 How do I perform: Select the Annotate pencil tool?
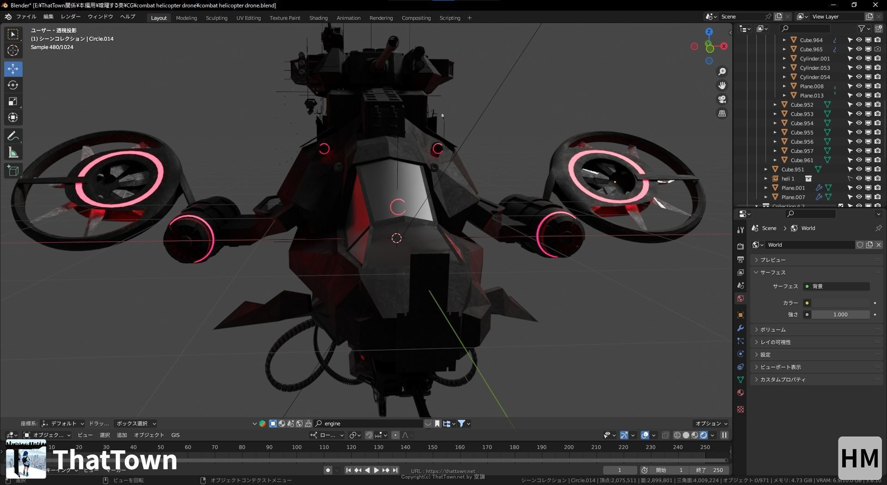(x=13, y=136)
